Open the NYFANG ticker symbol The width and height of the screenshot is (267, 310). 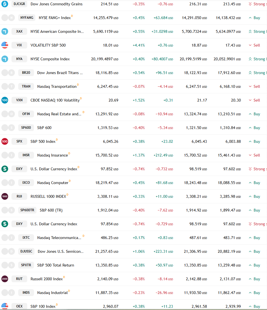tap(27, 18)
